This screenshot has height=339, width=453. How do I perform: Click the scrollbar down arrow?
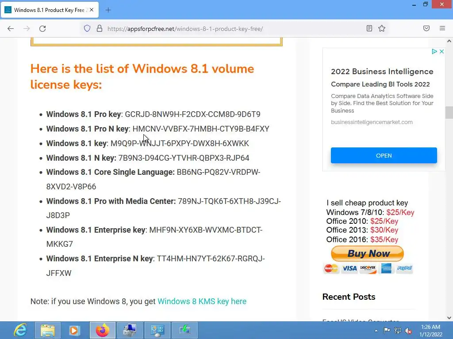(449, 318)
